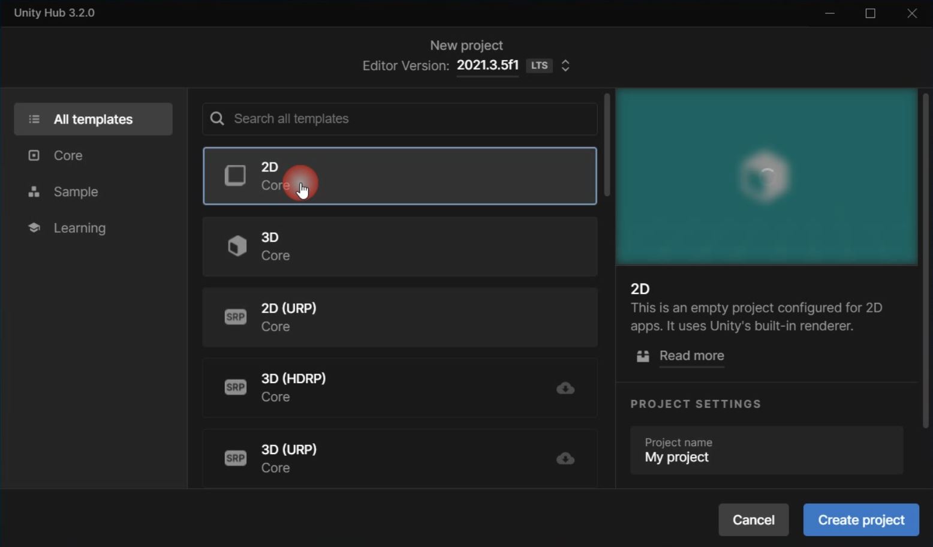Viewport: 933px width, 547px height.
Task: Open the Read more link
Action: click(x=691, y=356)
